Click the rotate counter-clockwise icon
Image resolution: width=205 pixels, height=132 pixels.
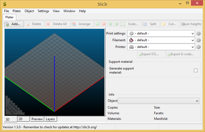coord(110,24)
